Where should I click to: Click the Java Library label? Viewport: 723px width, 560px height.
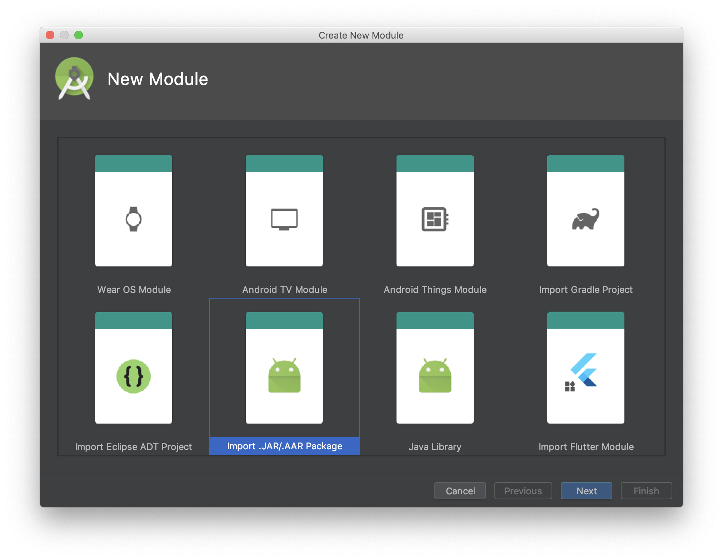coord(435,447)
